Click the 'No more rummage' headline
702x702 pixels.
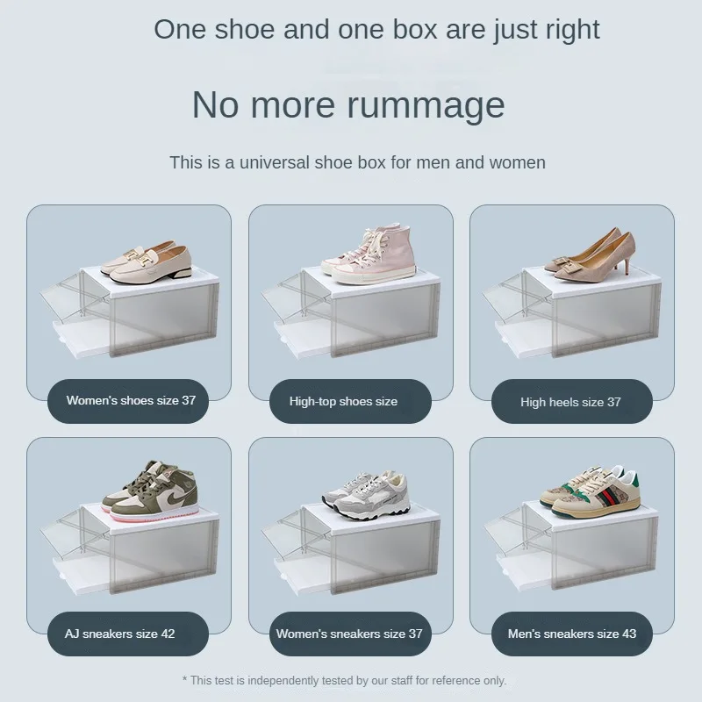tap(348, 104)
